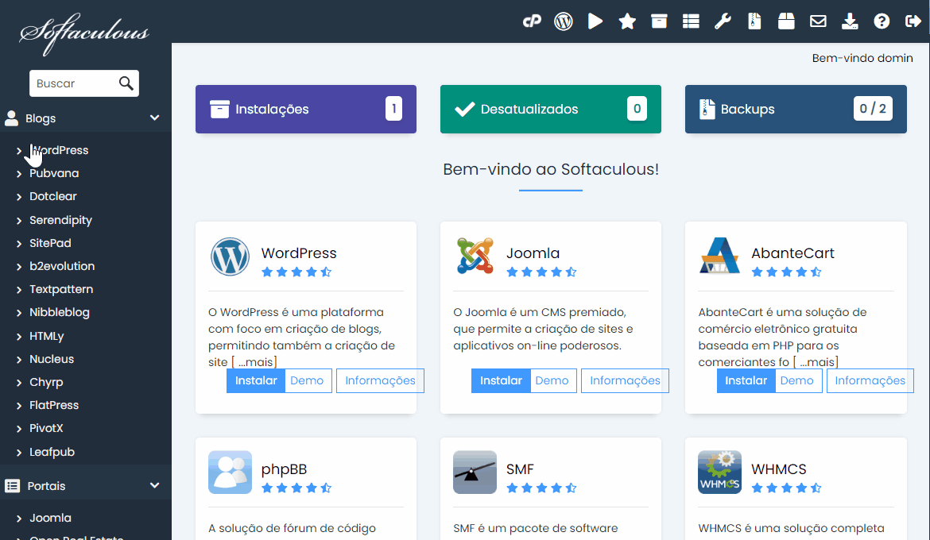The image size is (930, 540).
Task: Click the Joomla logo in app card
Action: (x=475, y=256)
